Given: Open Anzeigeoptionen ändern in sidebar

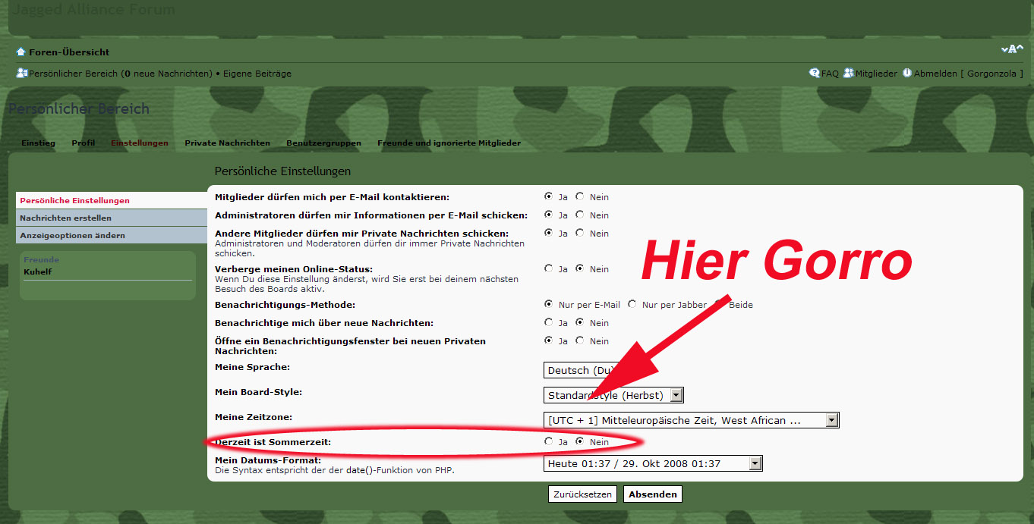Looking at the screenshot, I should click(x=73, y=235).
